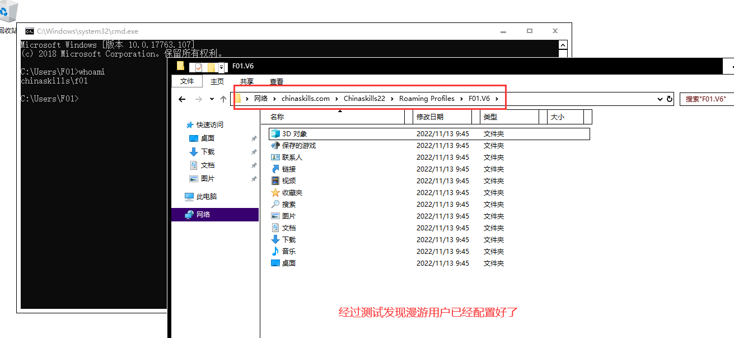Image resolution: width=734 pixels, height=338 pixels.
Task: Click Roaming Profiles in the address breadcrumb
Action: click(x=427, y=99)
